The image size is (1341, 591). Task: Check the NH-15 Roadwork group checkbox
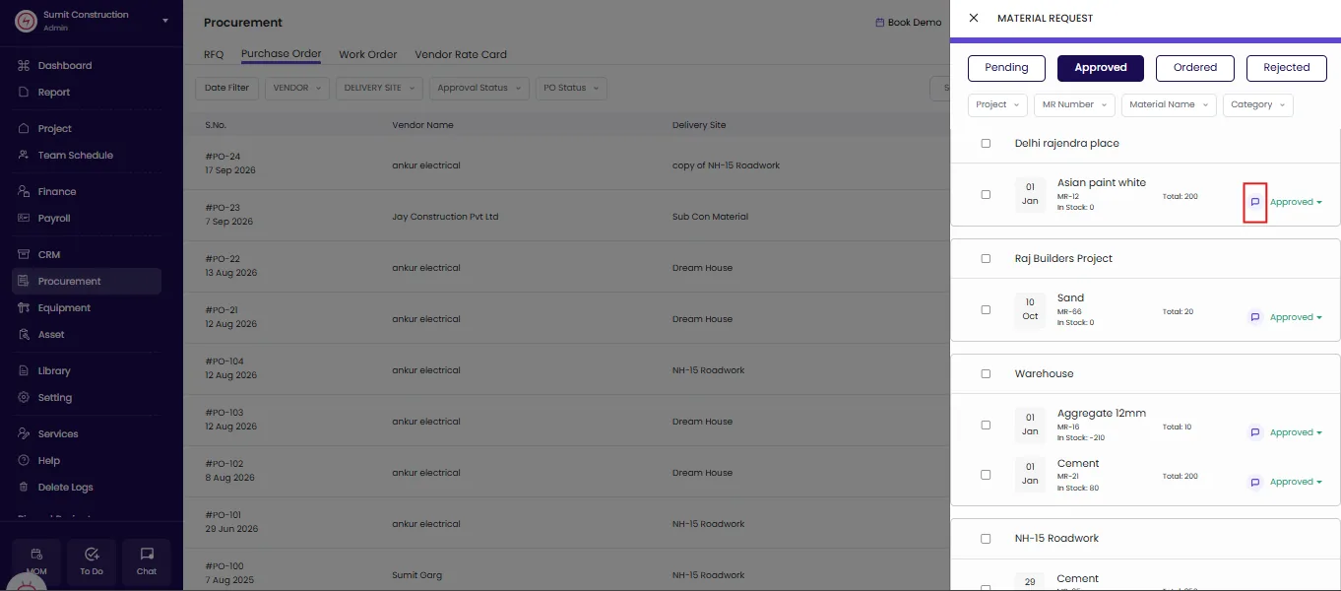tap(986, 539)
